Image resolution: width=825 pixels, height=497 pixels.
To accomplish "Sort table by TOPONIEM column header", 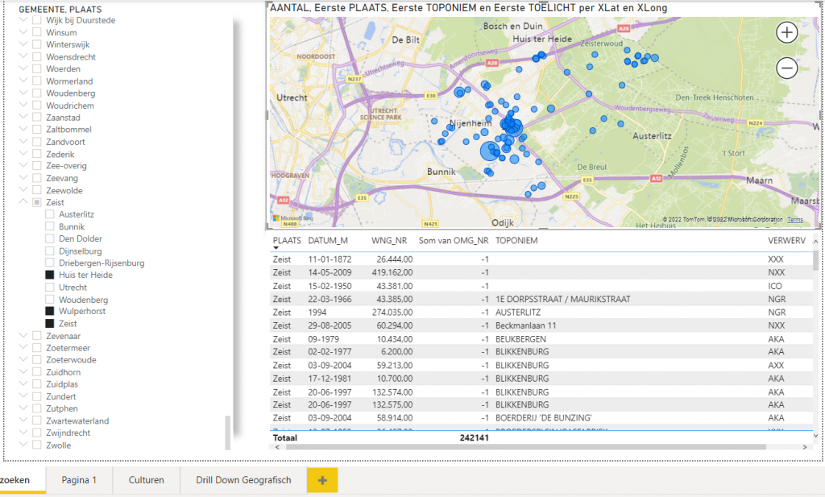I will (x=516, y=240).
